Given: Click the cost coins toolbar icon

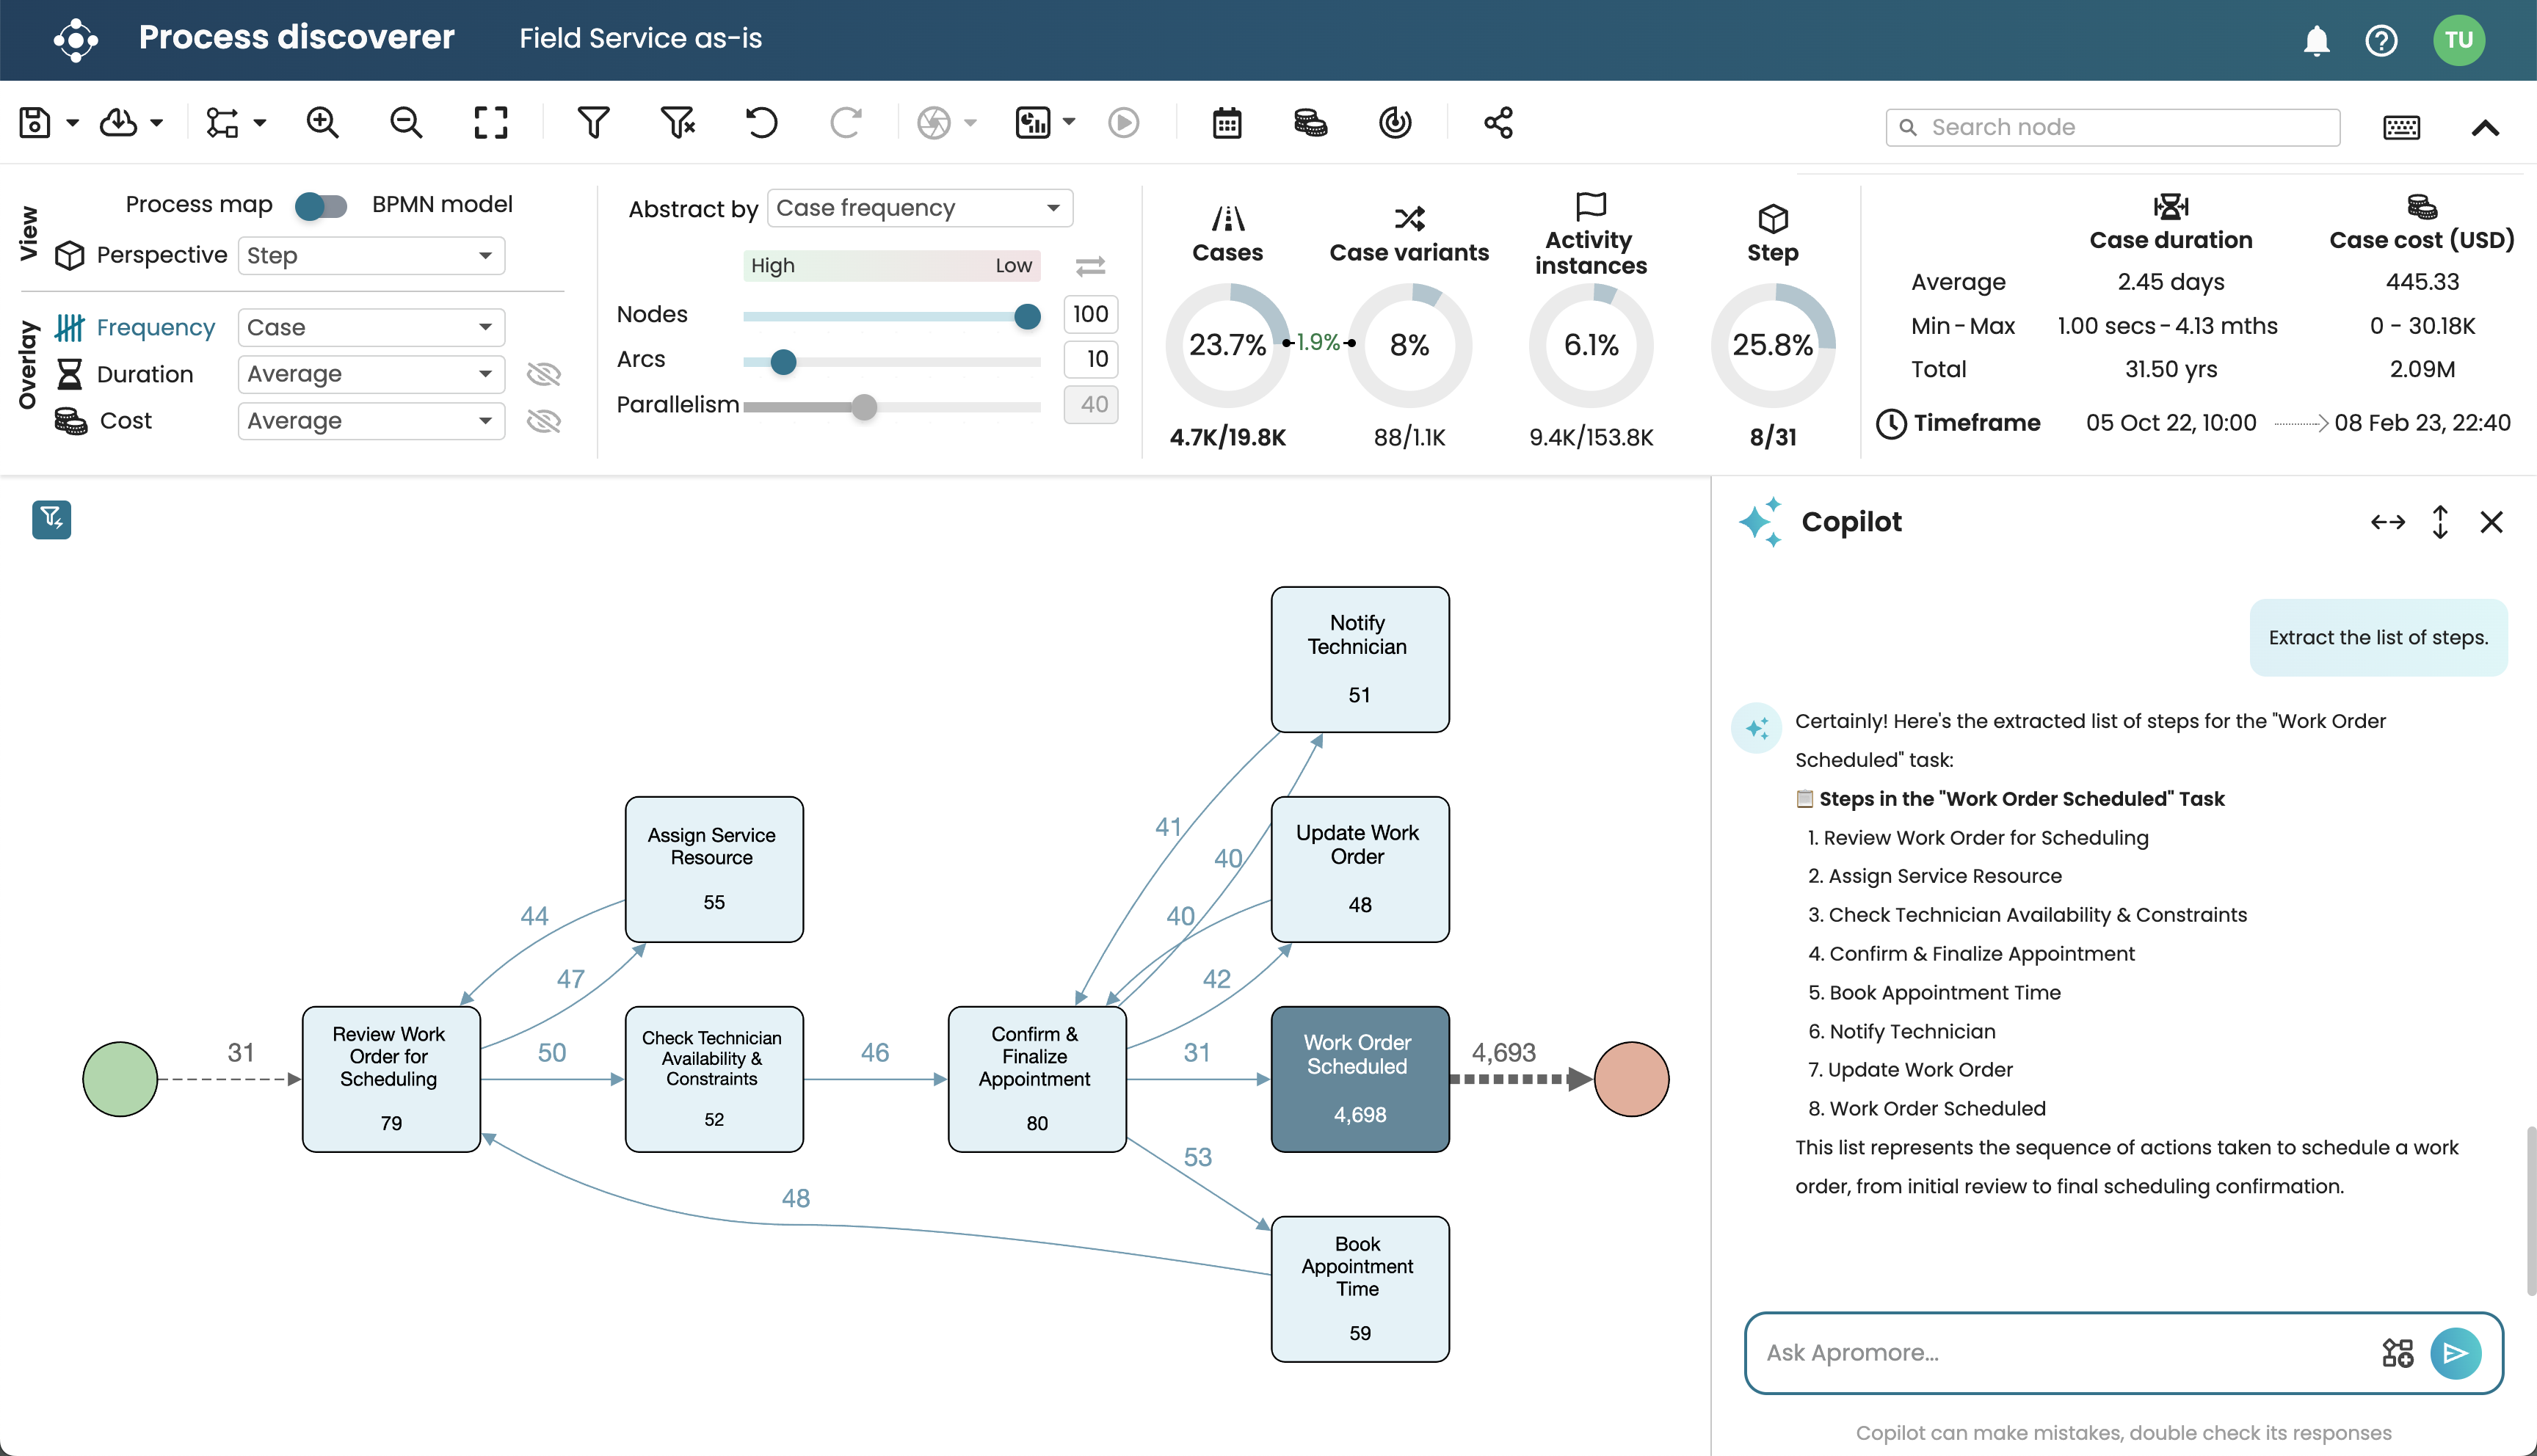Looking at the screenshot, I should pos(1310,123).
